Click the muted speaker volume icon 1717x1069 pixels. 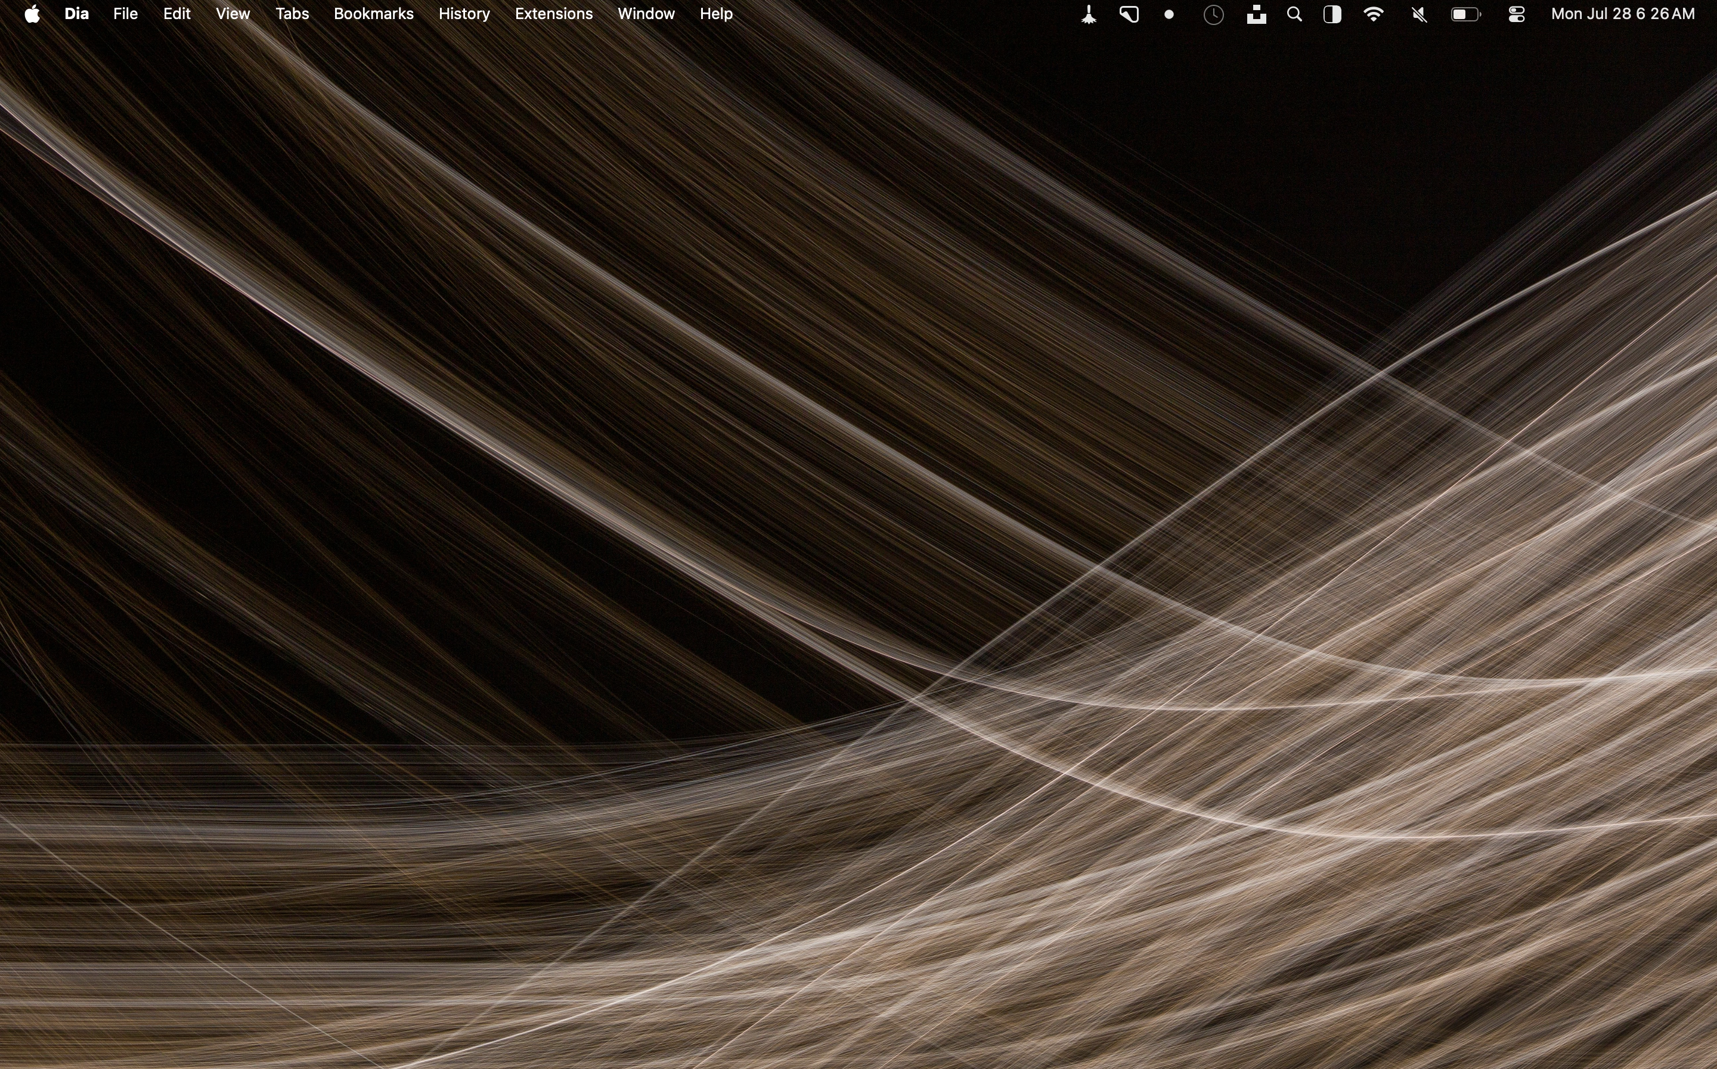1418,14
